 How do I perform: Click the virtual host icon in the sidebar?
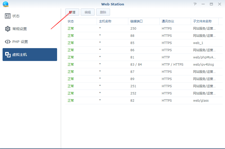(8, 55)
